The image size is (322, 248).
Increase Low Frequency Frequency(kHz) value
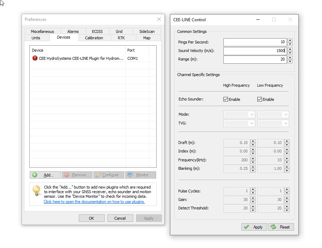click(x=287, y=158)
